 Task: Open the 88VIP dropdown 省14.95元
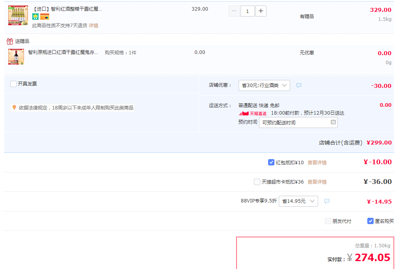coord(298,201)
